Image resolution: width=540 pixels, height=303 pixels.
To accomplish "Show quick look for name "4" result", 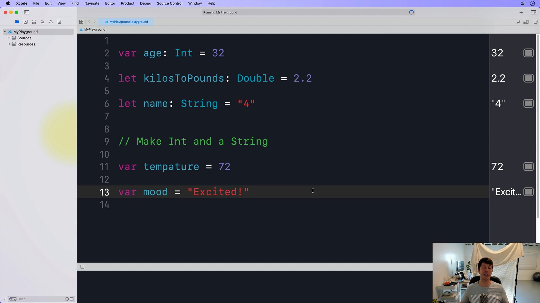I will [528, 104].
